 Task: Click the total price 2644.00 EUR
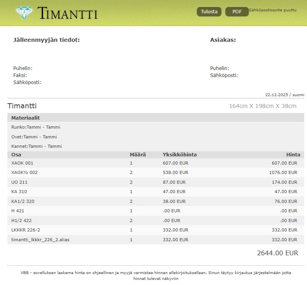tap(277, 253)
